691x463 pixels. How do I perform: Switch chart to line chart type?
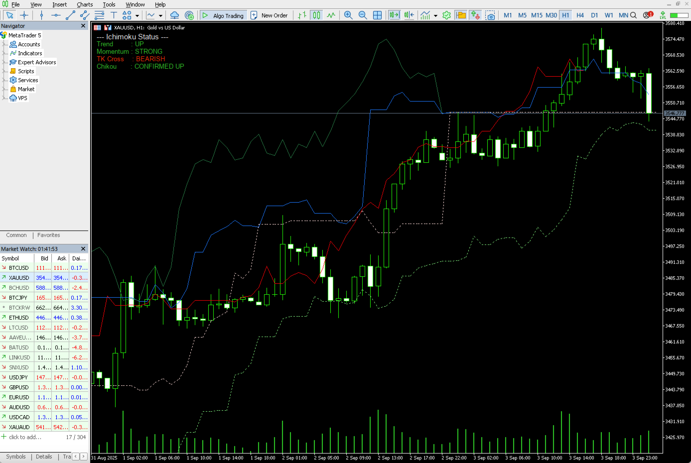(331, 15)
